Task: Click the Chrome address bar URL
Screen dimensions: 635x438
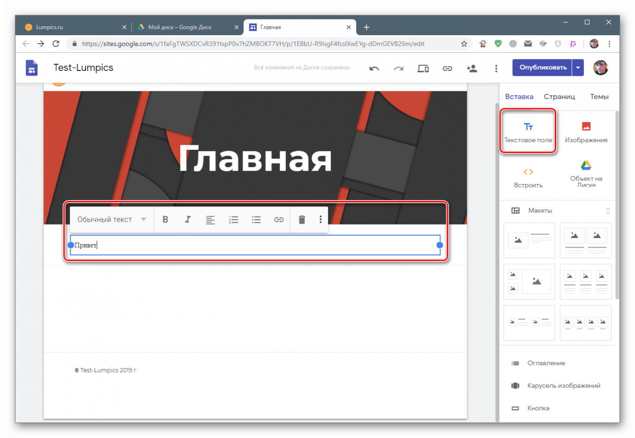Action: coord(253,44)
